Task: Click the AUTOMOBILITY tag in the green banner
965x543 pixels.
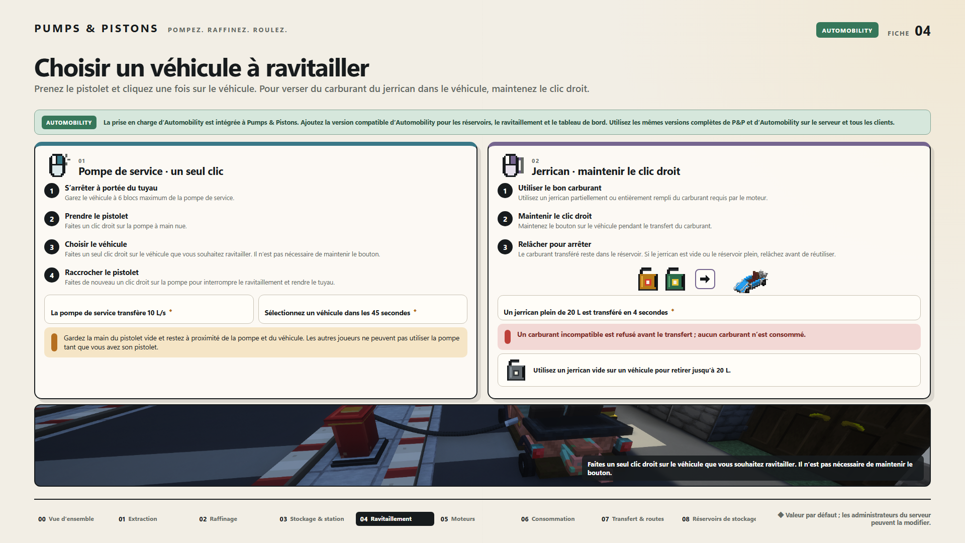Action: click(69, 122)
